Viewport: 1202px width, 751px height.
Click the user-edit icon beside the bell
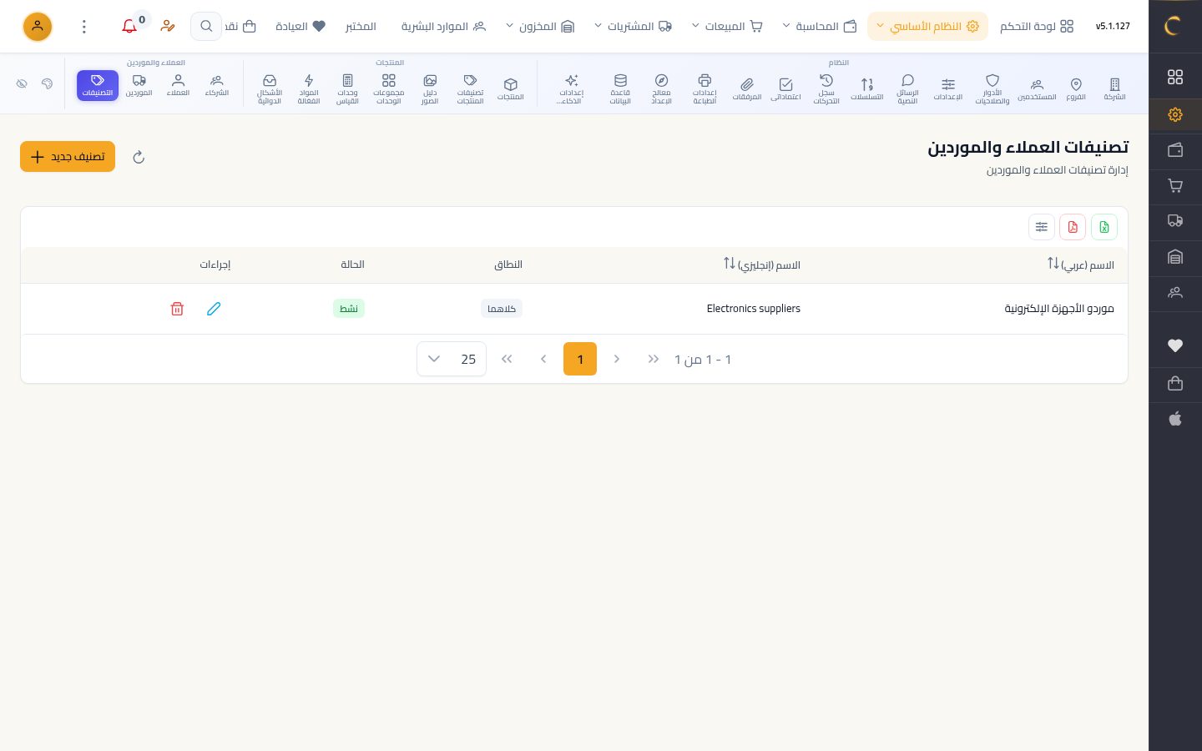168,27
